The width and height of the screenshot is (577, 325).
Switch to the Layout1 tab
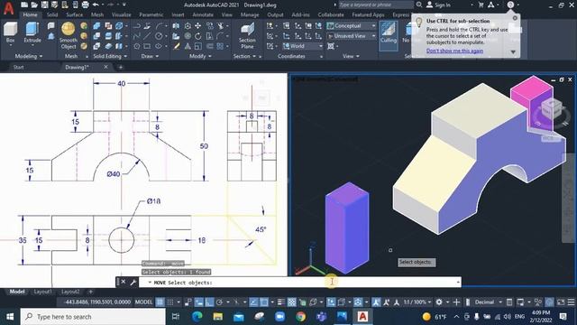[42, 292]
